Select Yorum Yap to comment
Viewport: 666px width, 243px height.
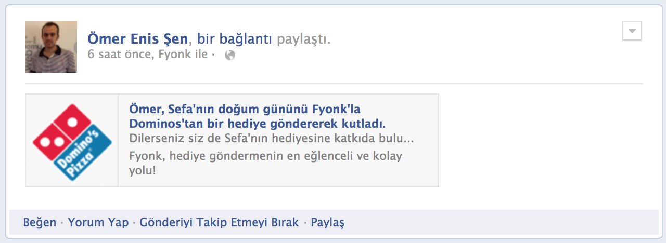(x=98, y=223)
